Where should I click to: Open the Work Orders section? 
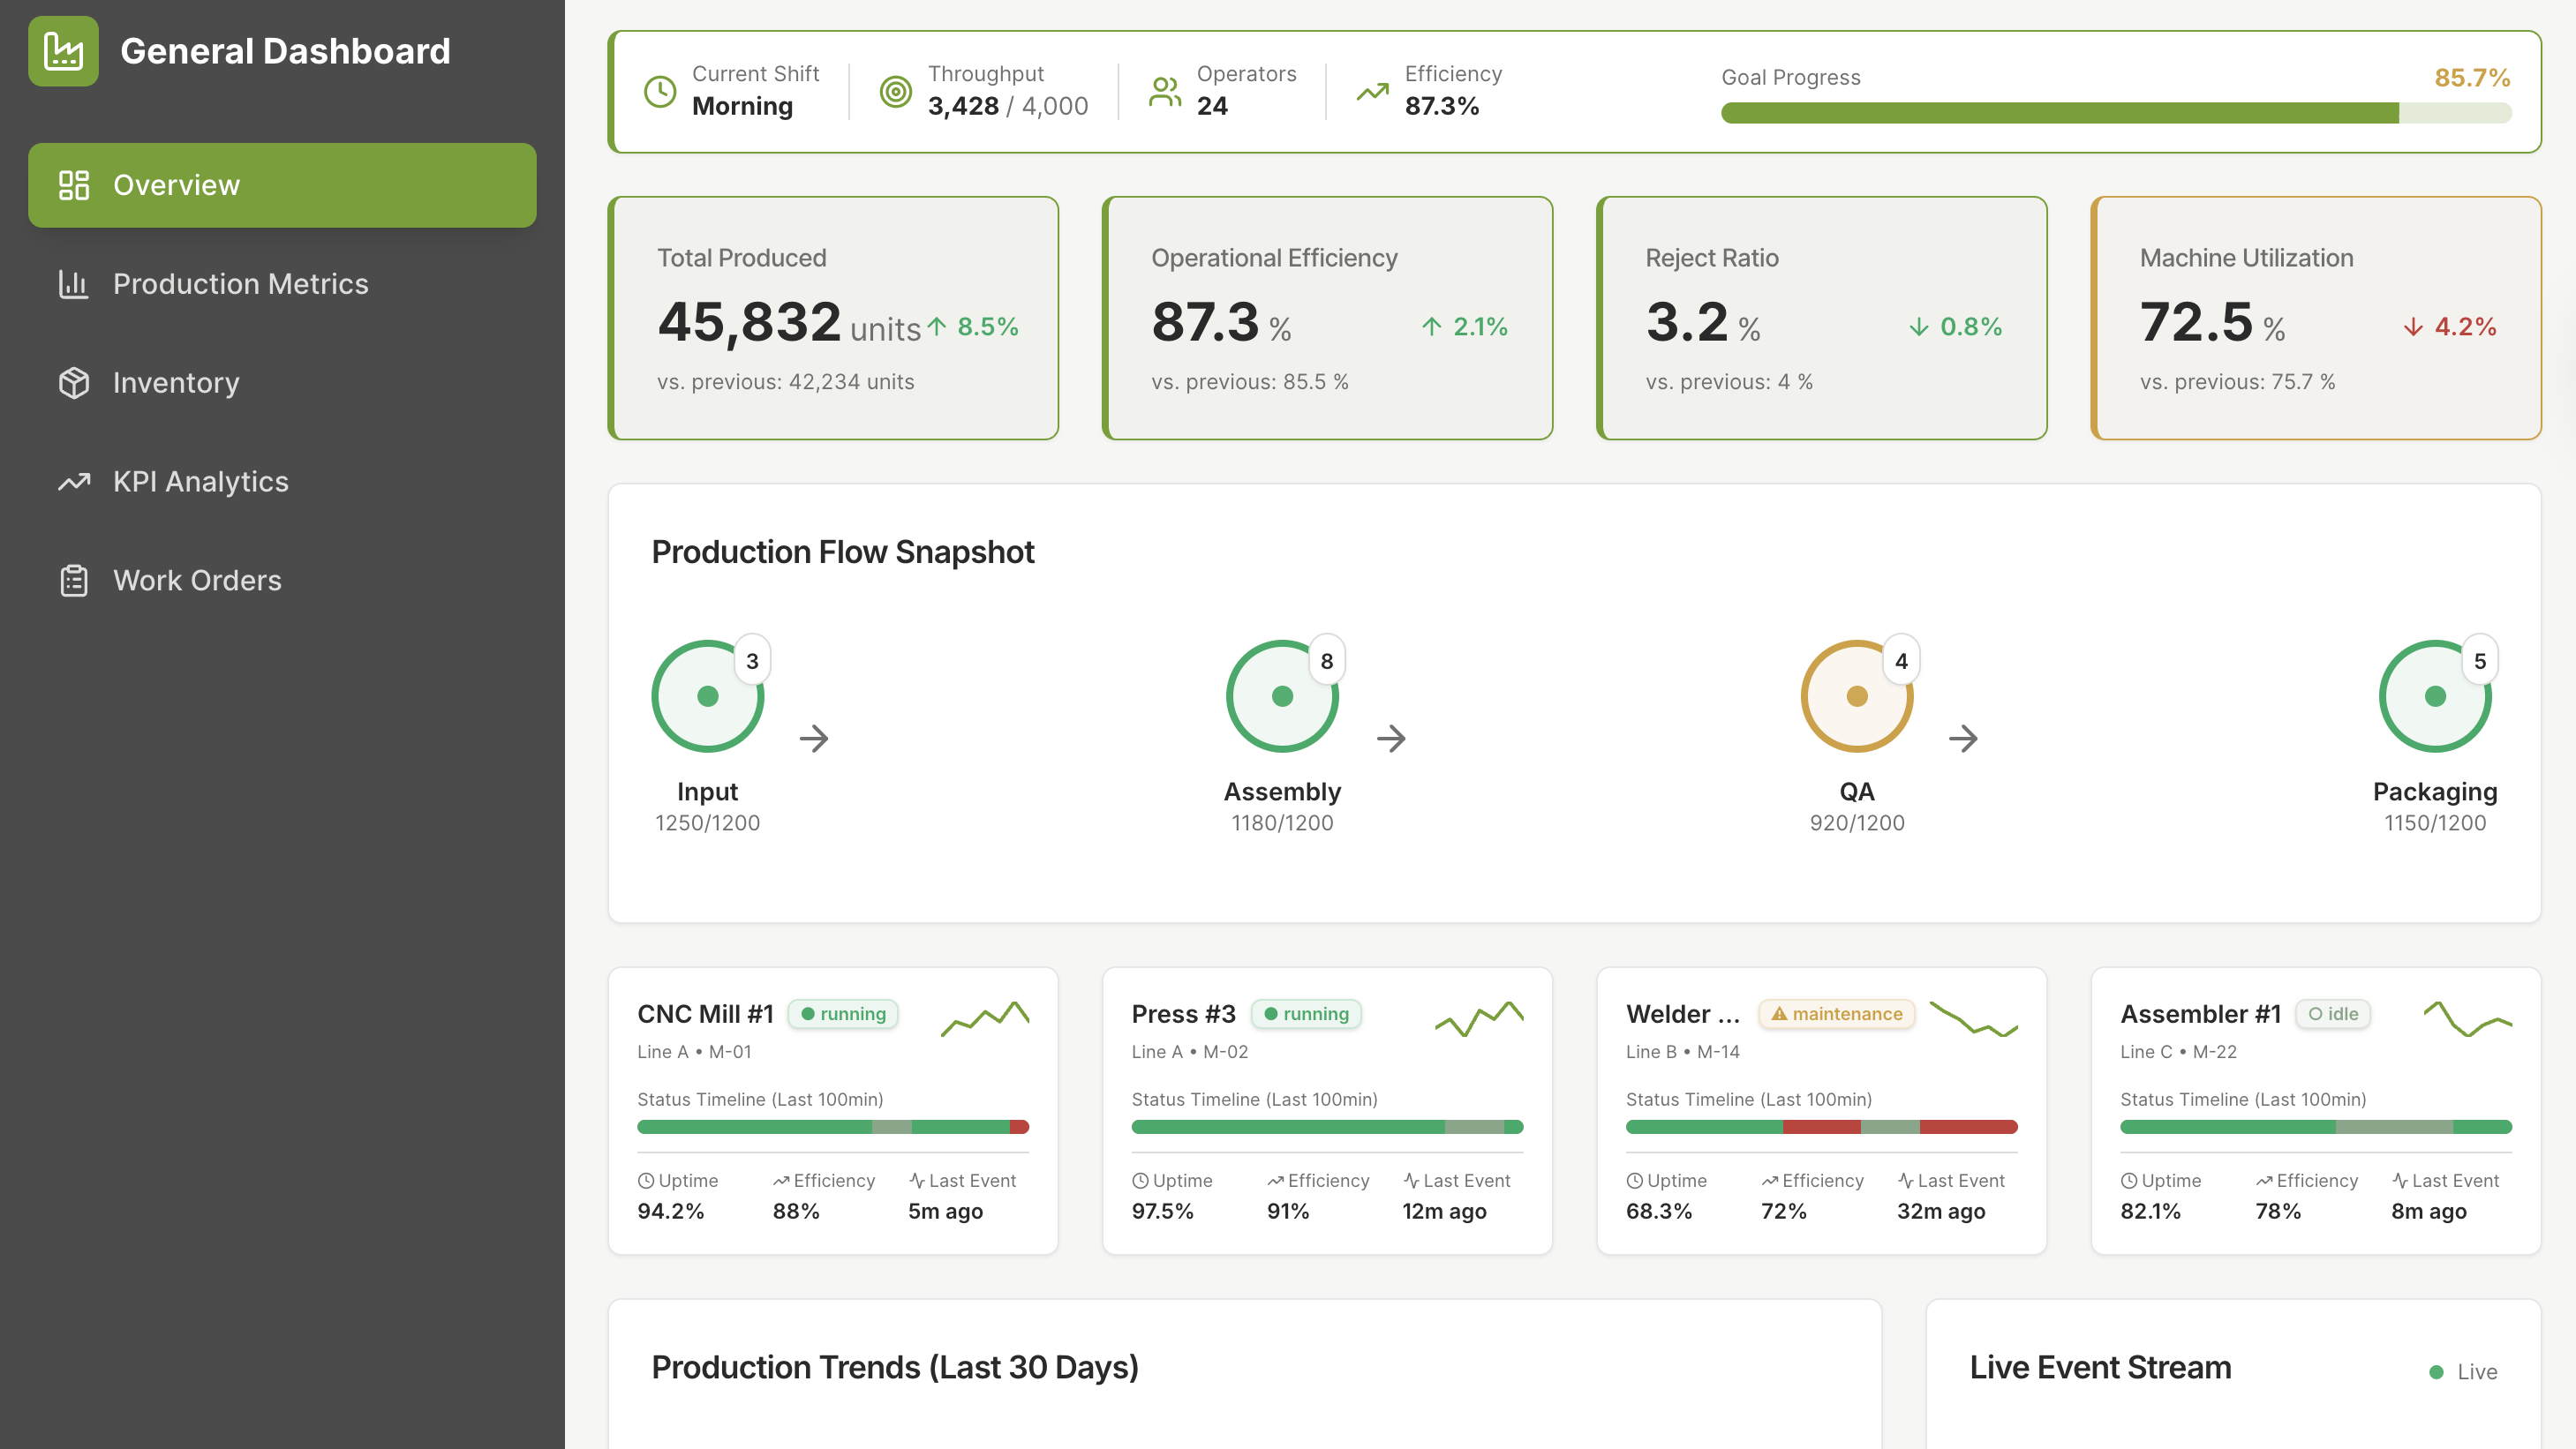click(x=197, y=580)
